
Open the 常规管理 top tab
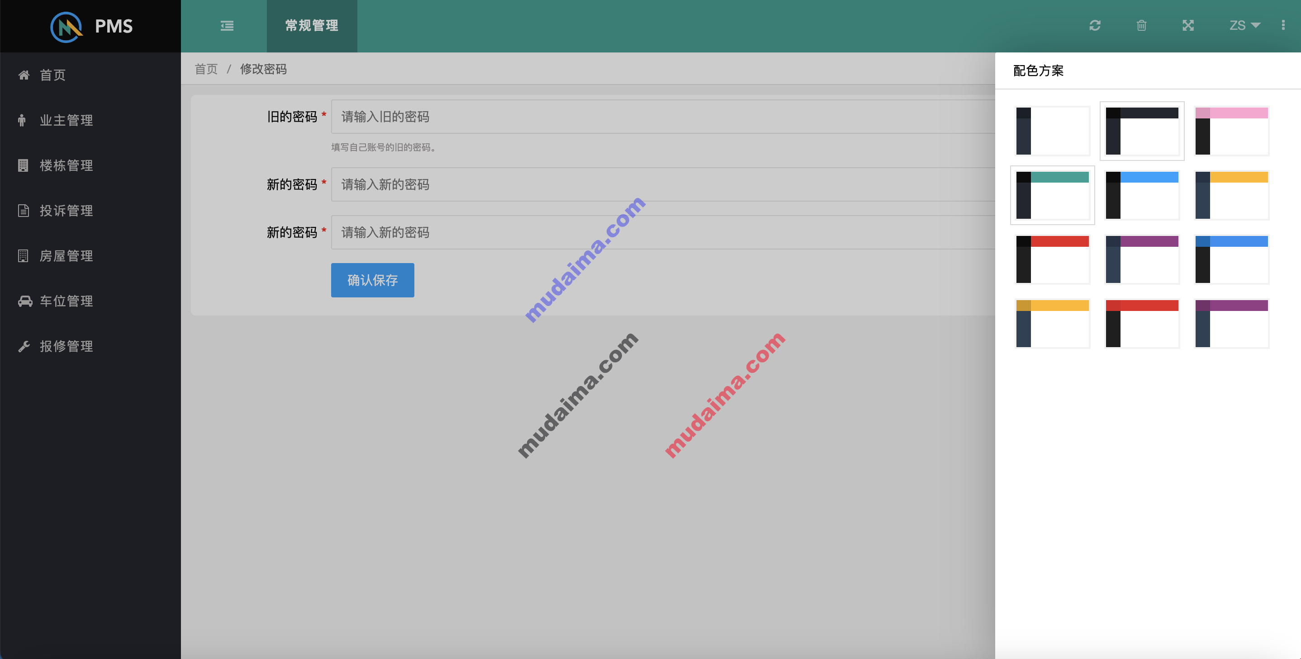click(x=312, y=26)
